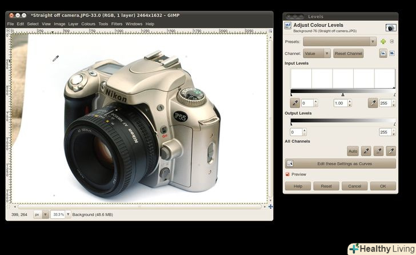Image resolution: width=416 pixels, height=255 pixels.
Task: Open the Filters menu
Action: click(117, 24)
